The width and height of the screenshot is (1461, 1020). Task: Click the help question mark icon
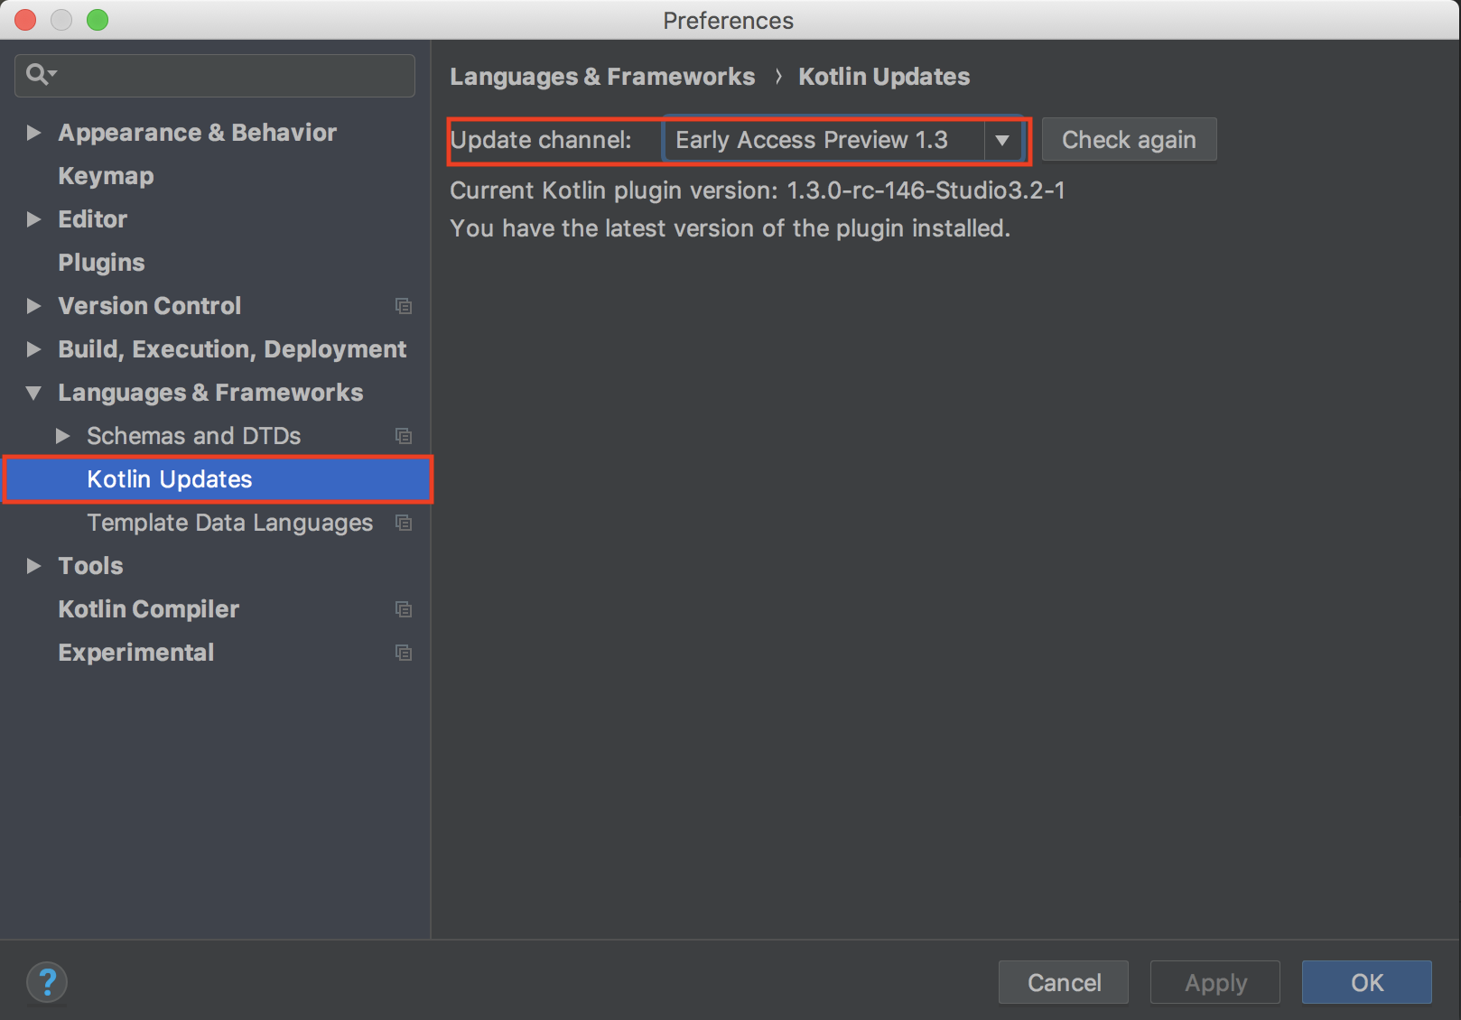click(47, 982)
